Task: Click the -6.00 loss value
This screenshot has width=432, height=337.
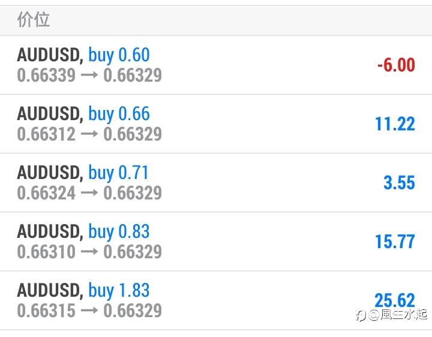Action: 396,65
